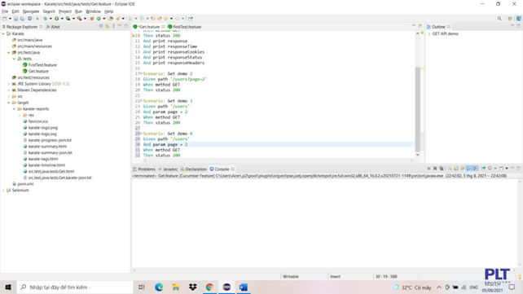Click the Open Perspective icon
The height and width of the screenshot is (294, 523).
click(510, 19)
